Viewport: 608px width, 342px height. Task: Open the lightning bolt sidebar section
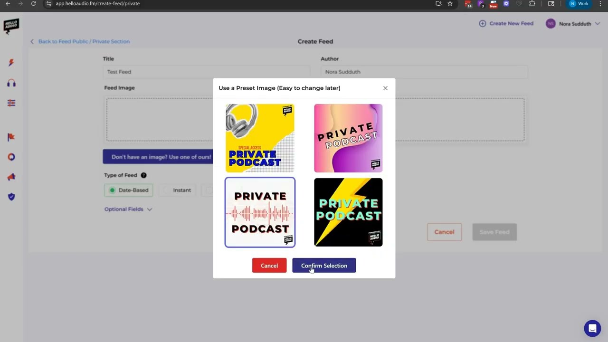coord(11,62)
